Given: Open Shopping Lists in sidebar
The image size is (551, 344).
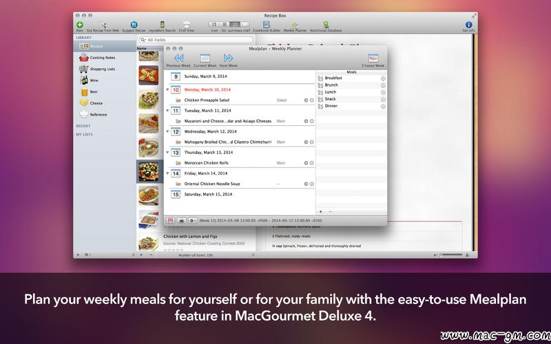Looking at the screenshot, I should pos(105,69).
